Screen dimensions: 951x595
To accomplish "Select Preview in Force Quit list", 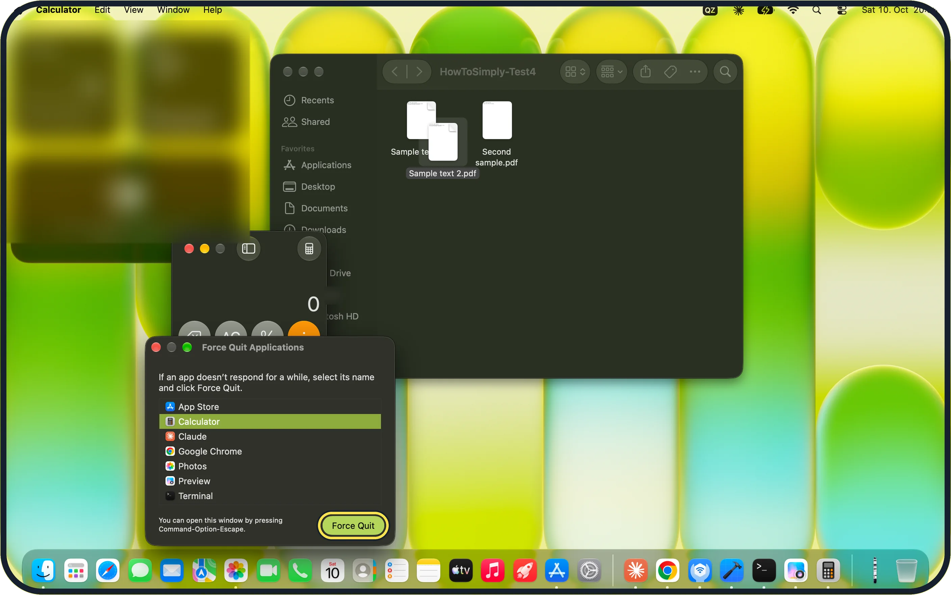I will (270, 481).
